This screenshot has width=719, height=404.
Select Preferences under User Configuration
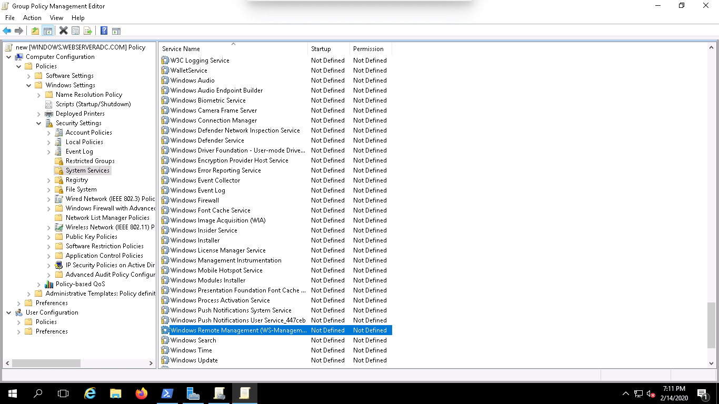click(x=52, y=331)
